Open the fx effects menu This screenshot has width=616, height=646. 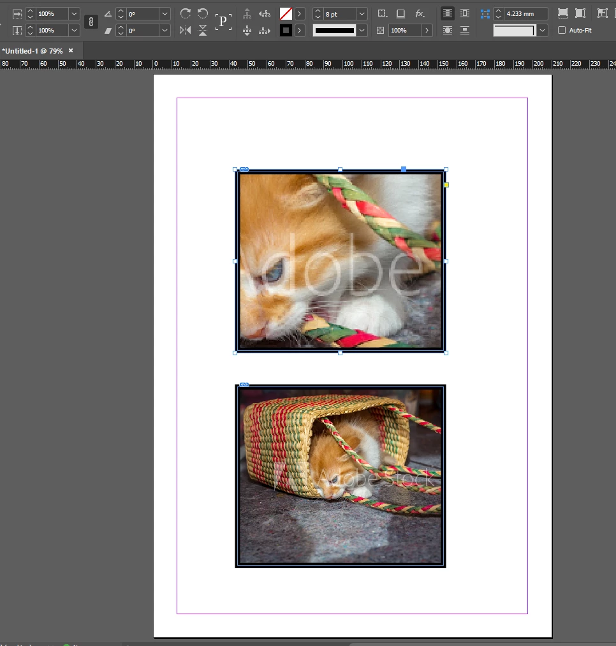tap(420, 13)
